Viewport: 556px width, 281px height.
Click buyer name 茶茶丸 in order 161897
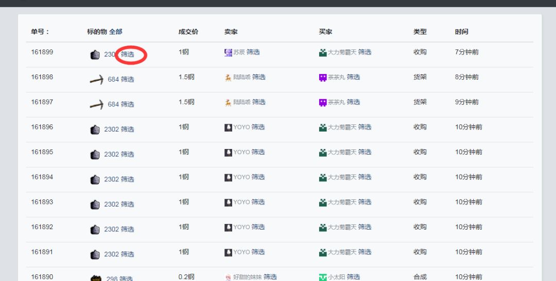pyautogui.click(x=337, y=102)
